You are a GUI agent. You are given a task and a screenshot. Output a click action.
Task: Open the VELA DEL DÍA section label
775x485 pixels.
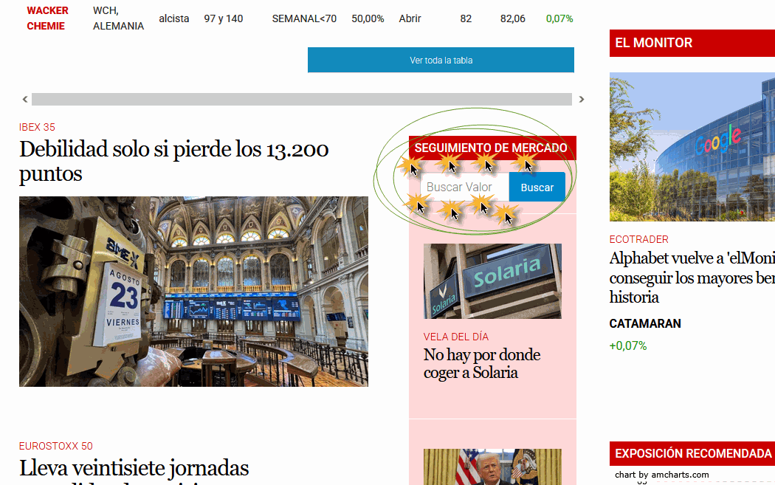(x=455, y=337)
